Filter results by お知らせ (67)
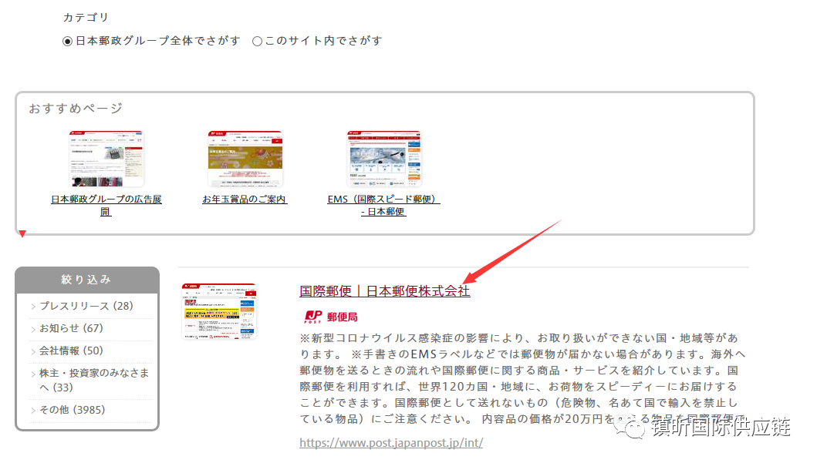The image size is (817, 463). point(72,328)
